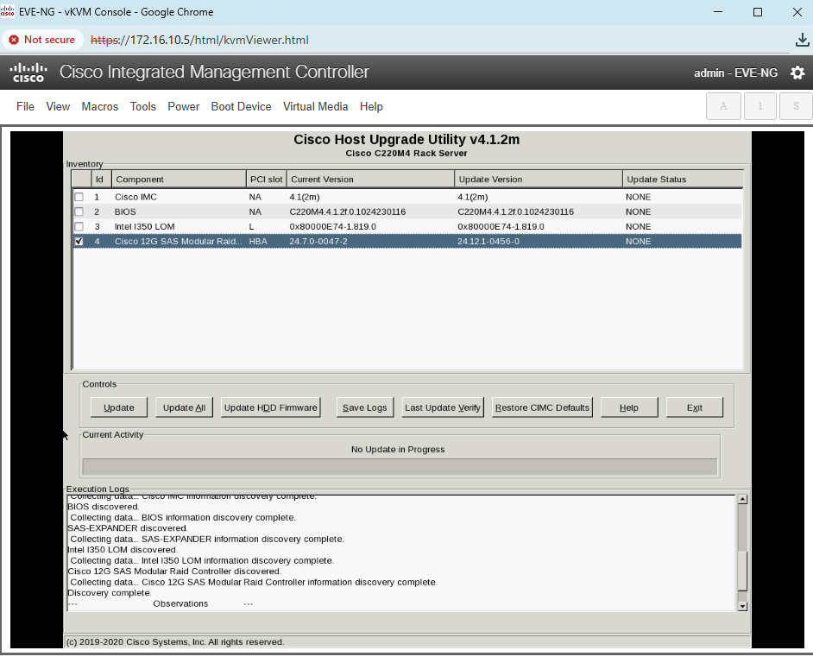Image resolution: width=813 pixels, height=663 pixels.
Task: Click the Update All button
Action: [184, 407]
